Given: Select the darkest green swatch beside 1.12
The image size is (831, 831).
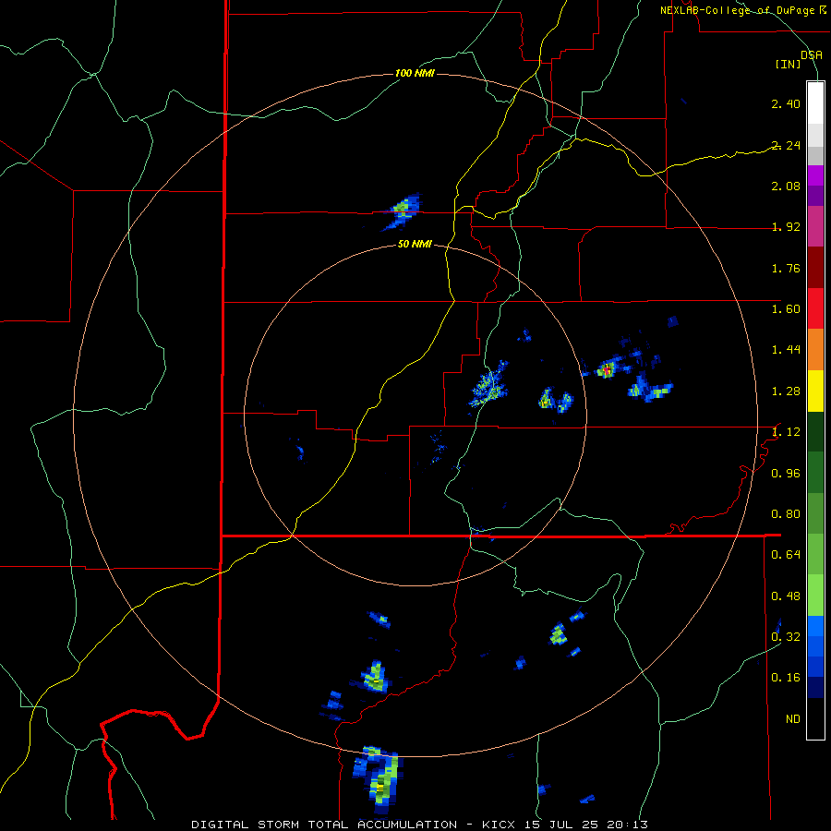Looking at the screenshot, I should pyautogui.click(x=815, y=431).
